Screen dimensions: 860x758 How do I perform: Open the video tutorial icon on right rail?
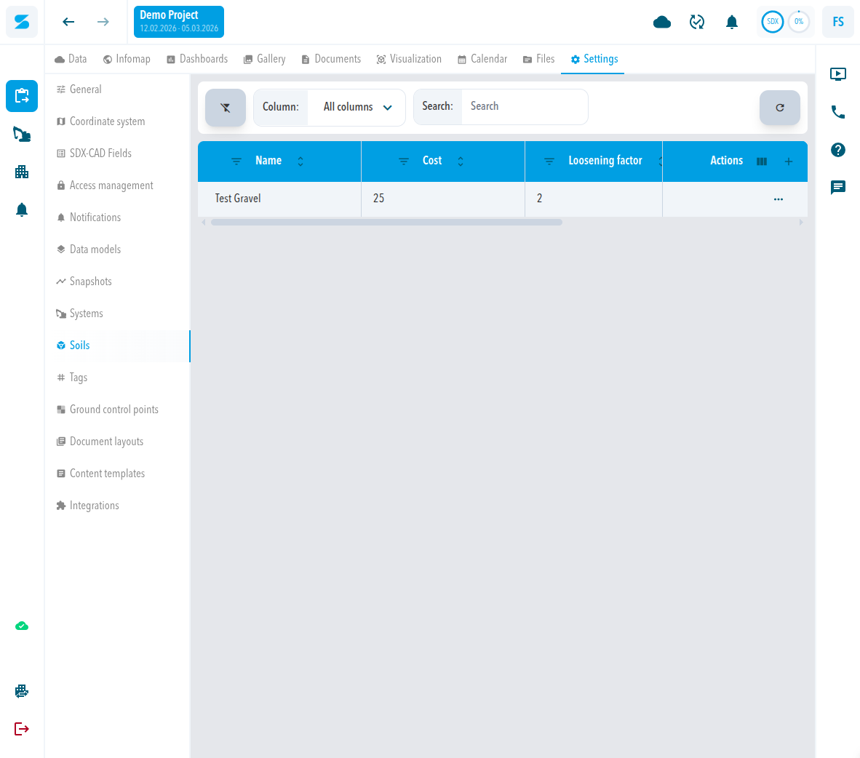[x=838, y=74]
